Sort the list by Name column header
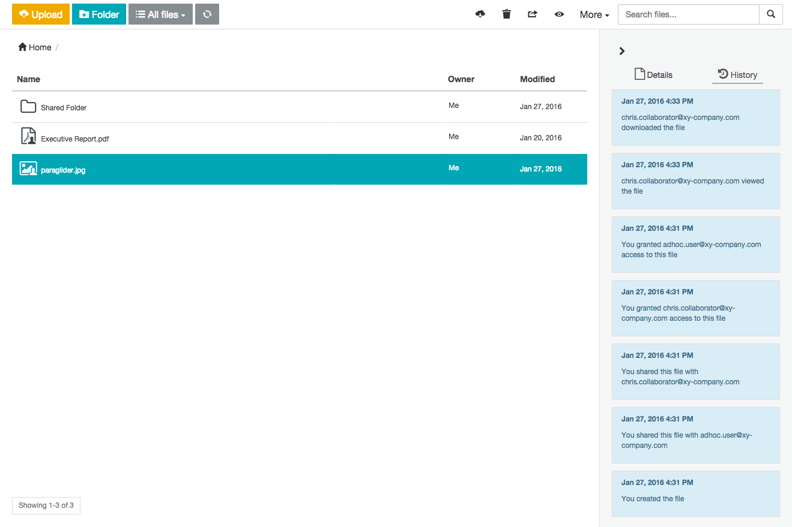The image size is (792, 527). click(x=29, y=79)
